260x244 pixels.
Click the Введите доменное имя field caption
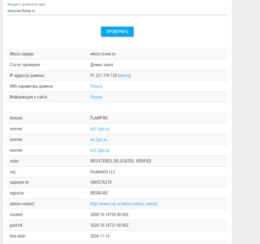point(26,4)
